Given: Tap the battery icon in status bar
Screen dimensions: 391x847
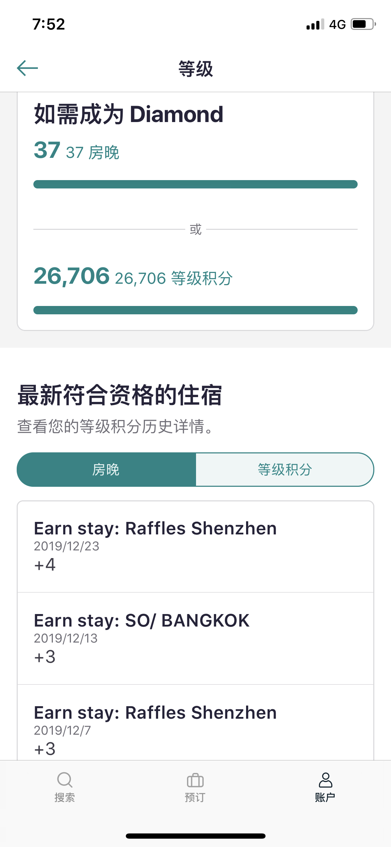Looking at the screenshot, I should [363, 24].
